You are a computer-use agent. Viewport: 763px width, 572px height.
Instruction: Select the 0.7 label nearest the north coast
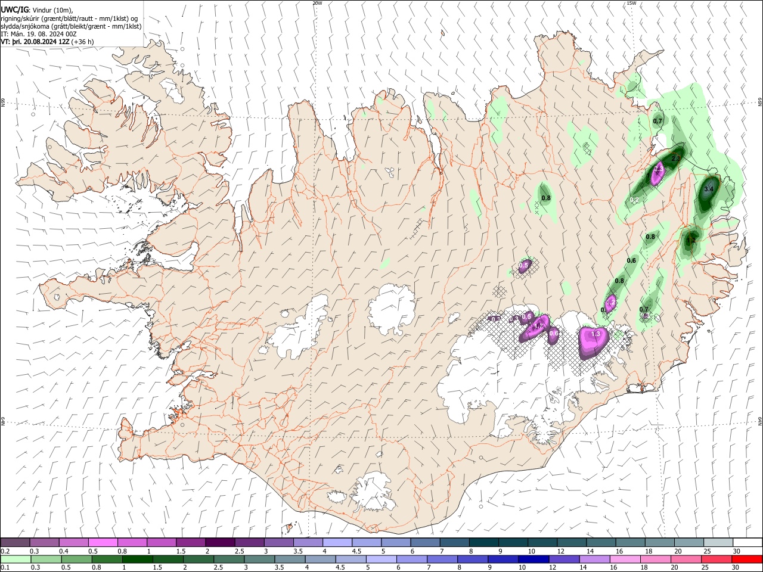(657, 121)
